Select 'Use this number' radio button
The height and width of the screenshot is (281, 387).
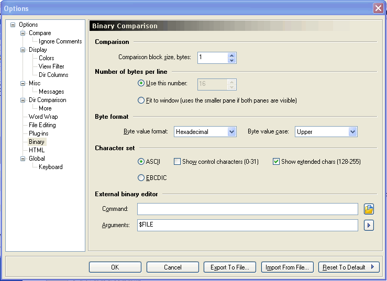141,83
